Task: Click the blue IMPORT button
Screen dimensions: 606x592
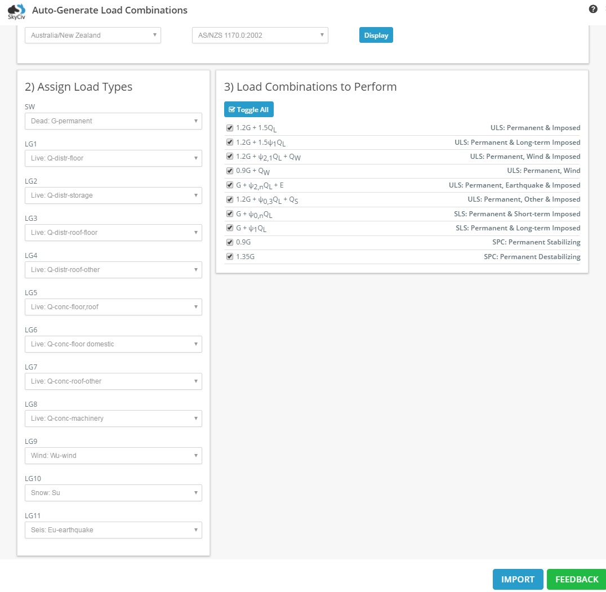Action: 518,579
